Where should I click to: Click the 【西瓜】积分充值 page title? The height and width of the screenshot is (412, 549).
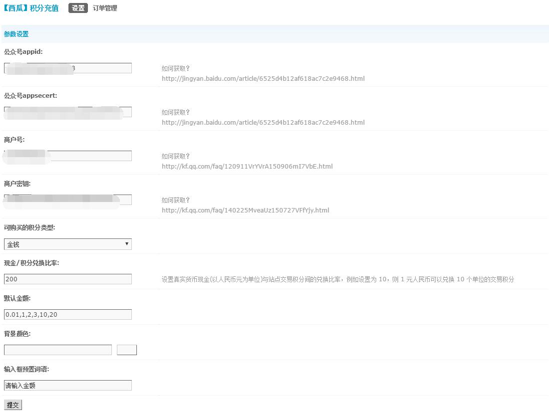pyautogui.click(x=31, y=8)
